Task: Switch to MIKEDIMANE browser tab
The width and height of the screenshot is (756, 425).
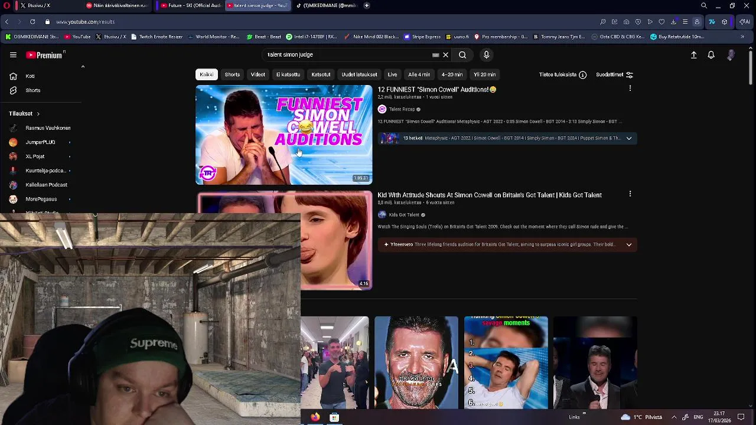Action: tap(326, 5)
